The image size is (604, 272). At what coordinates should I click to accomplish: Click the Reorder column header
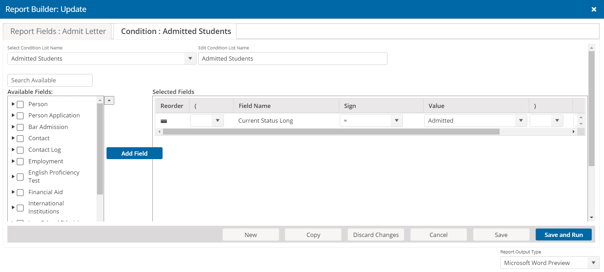172,106
